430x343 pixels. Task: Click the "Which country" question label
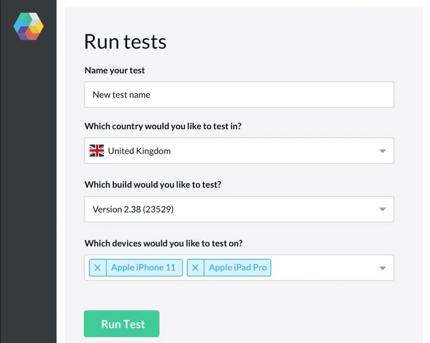[163, 126]
